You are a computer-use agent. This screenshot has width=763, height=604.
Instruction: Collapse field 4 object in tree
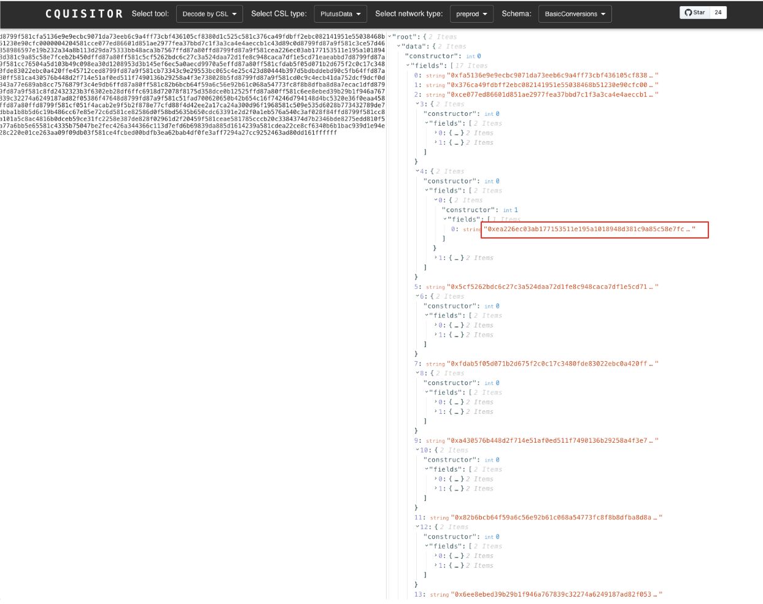pyautogui.click(x=417, y=172)
